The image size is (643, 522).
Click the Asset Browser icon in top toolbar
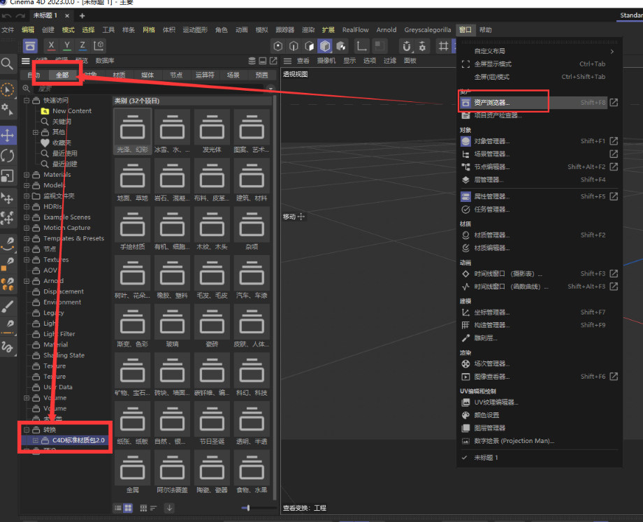click(x=30, y=45)
